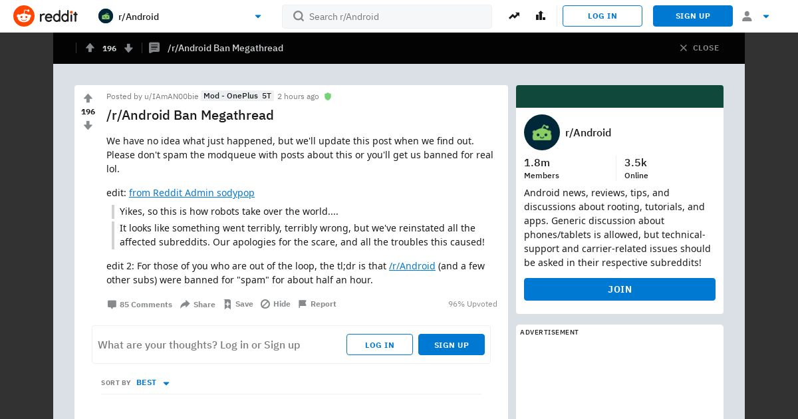Open the r/Android sidebar community name
The width and height of the screenshot is (798, 419).
pos(589,132)
